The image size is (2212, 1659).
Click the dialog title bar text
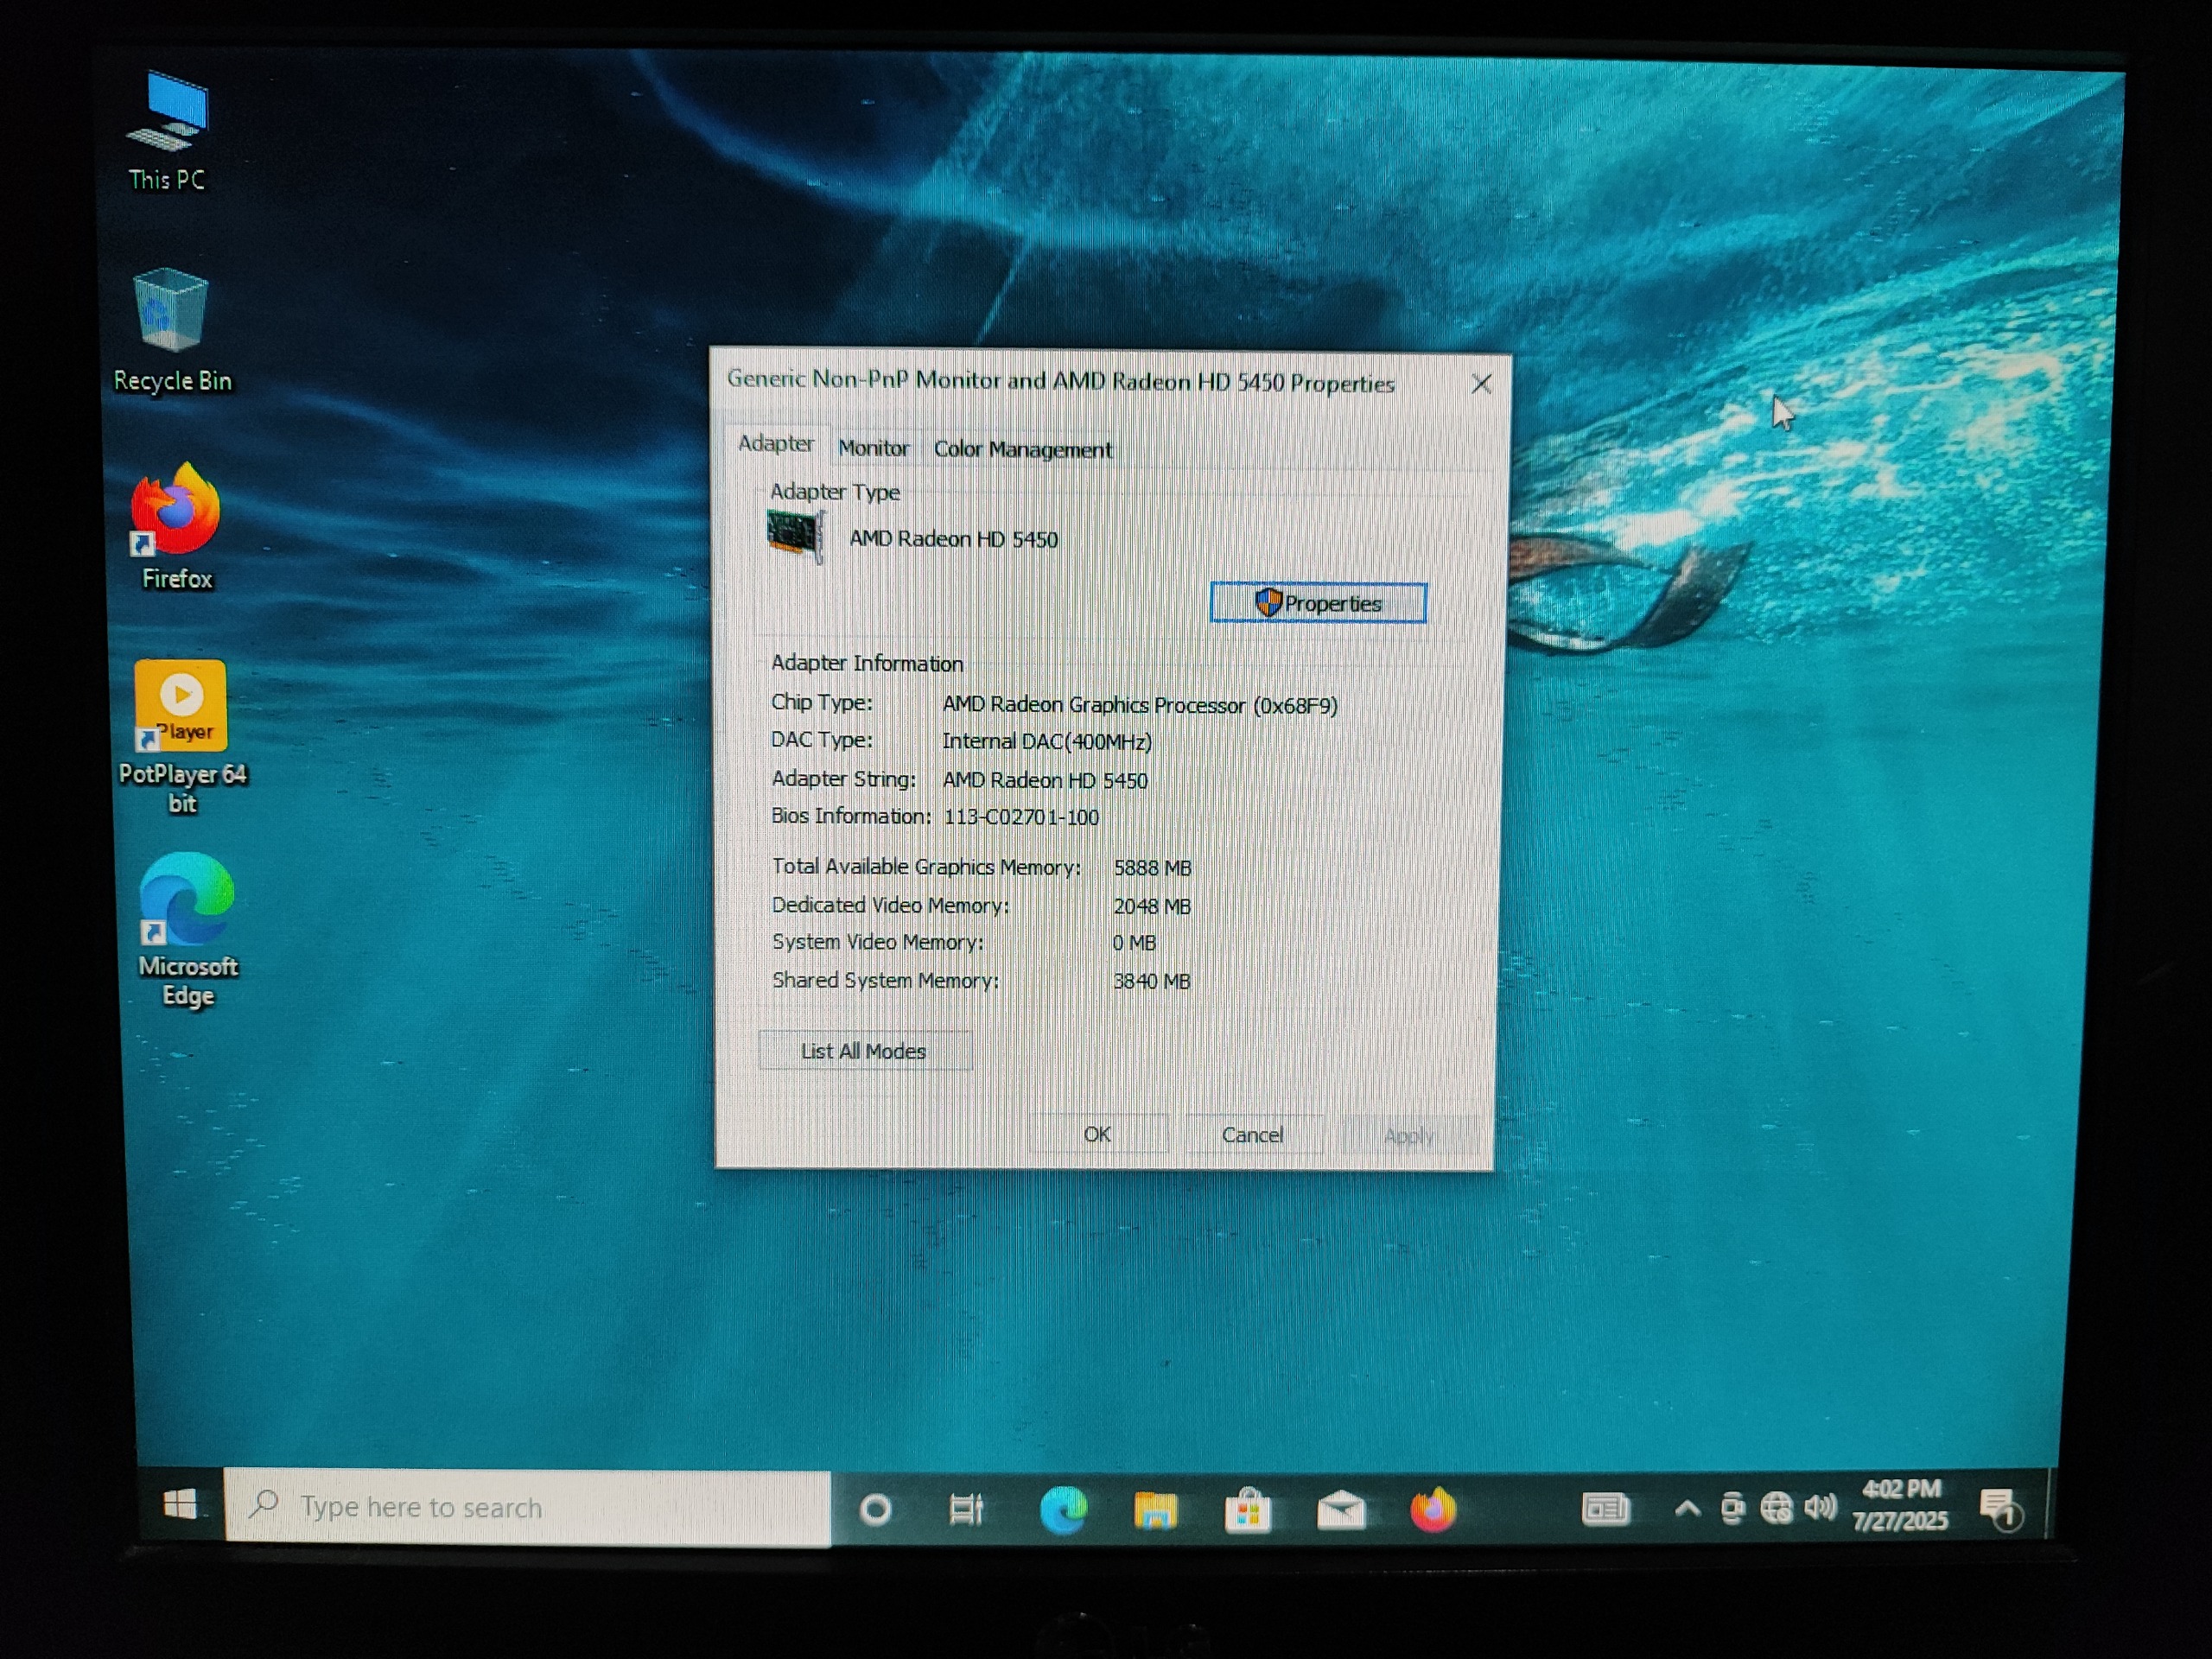(x=1060, y=381)
